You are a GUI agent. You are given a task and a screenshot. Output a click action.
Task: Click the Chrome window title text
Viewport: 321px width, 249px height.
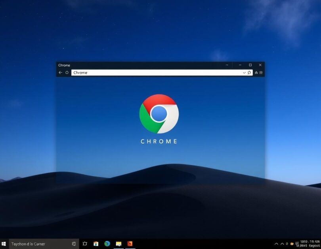[64, 65]
